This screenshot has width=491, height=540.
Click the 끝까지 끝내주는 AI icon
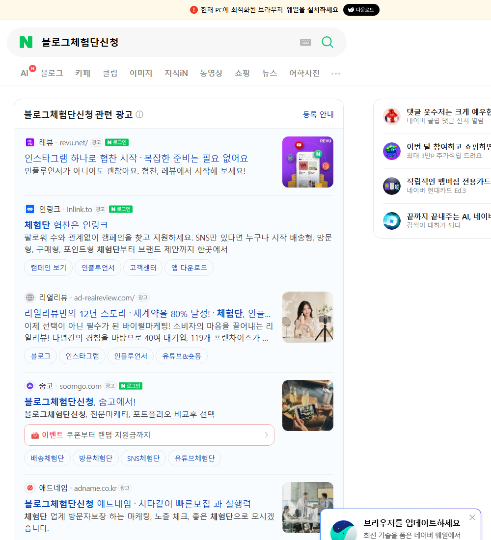tap(392, 221)
